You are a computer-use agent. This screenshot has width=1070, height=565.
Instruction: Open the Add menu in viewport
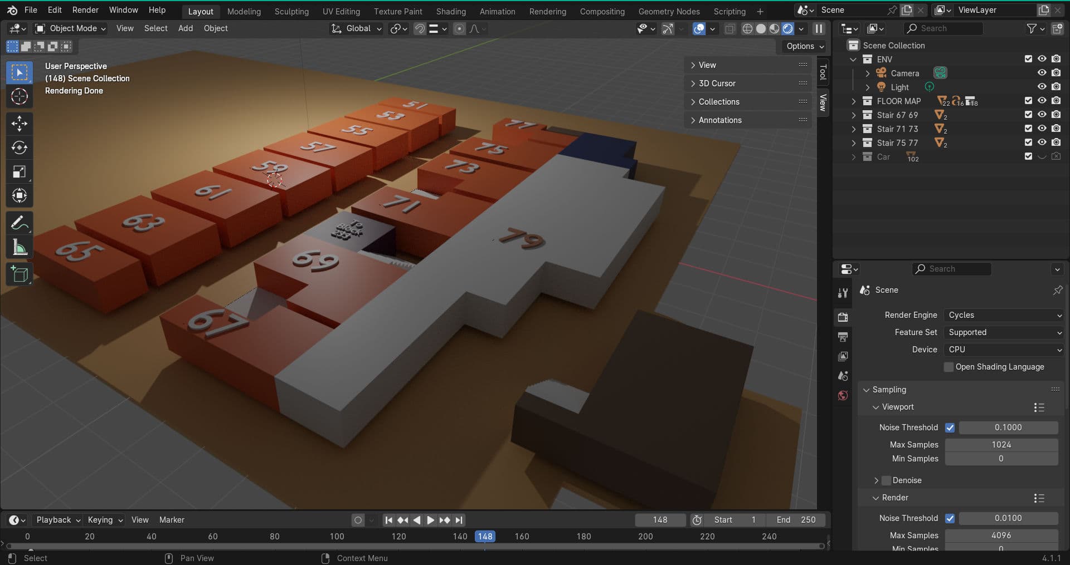coord(186,28)
